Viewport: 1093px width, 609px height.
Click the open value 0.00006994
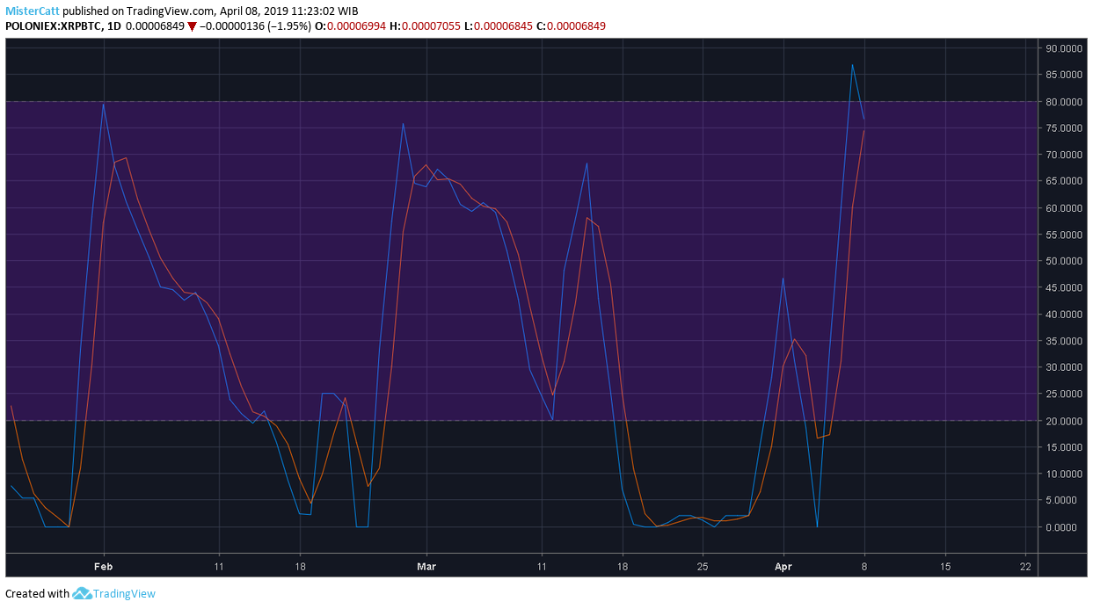click(356, 26)
